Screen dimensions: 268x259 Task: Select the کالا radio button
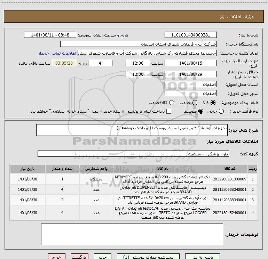213,103
